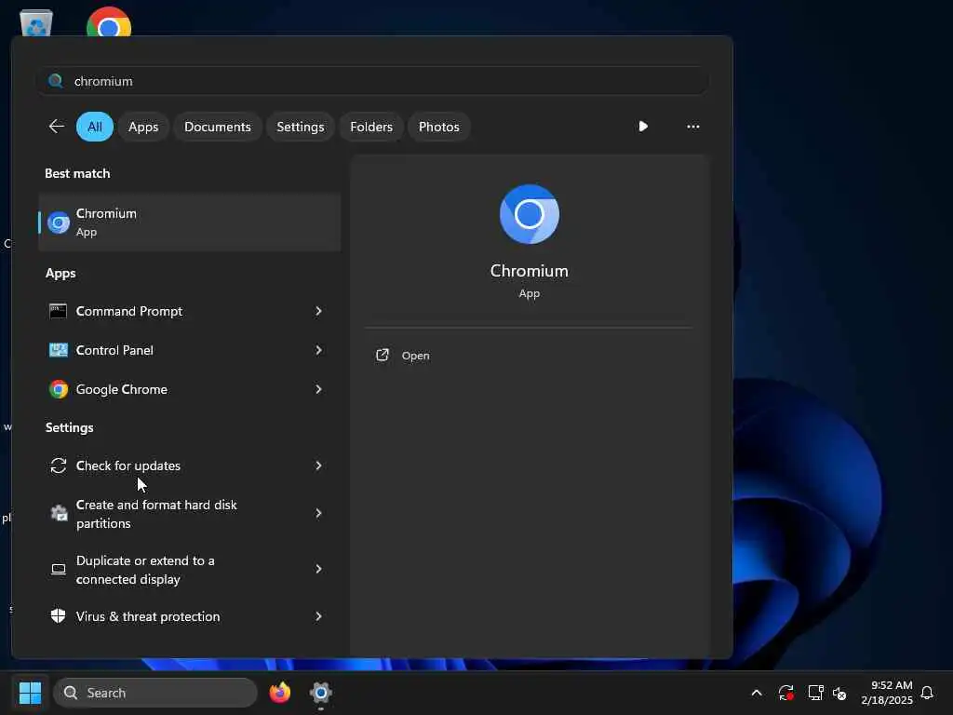Switch to the Folders filter tab
The height and width of the screenshot is (715, 953).
(x=371, y=127)
